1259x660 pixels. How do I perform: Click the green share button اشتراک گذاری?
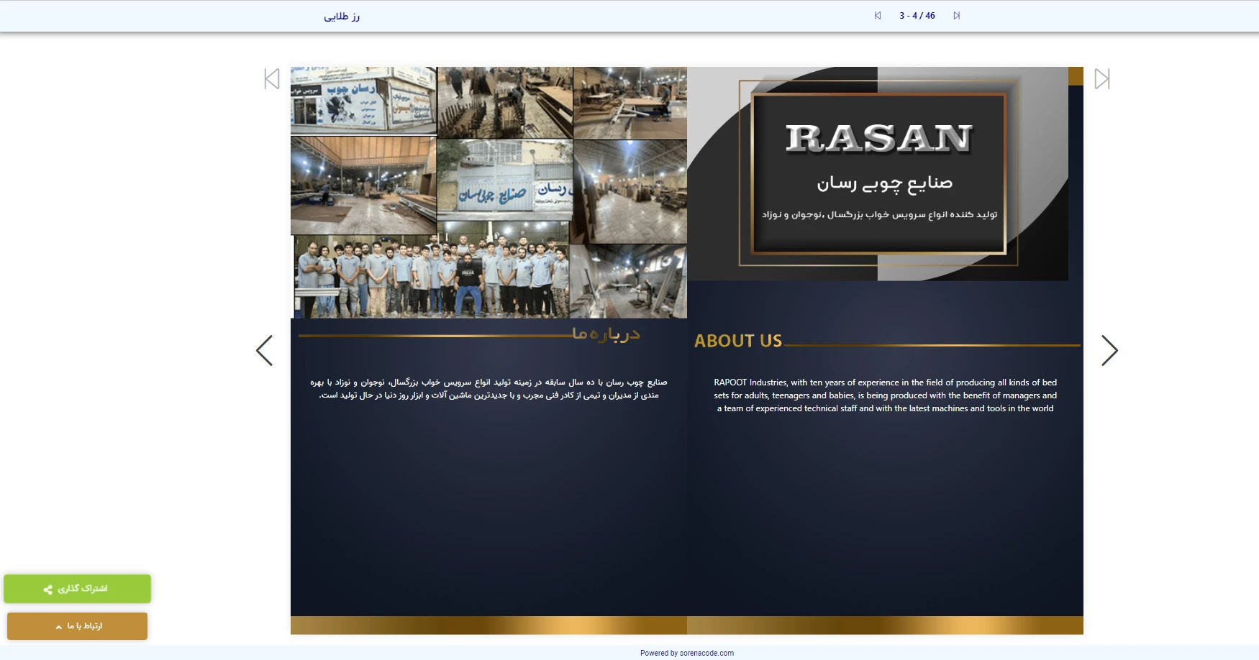point(77,589)
